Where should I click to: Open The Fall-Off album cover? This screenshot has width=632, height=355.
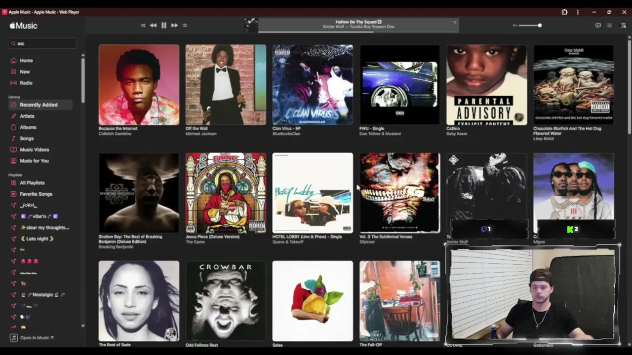pos(399,301)
